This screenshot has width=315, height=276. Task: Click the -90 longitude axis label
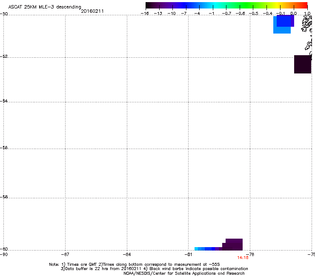[4, 254]
